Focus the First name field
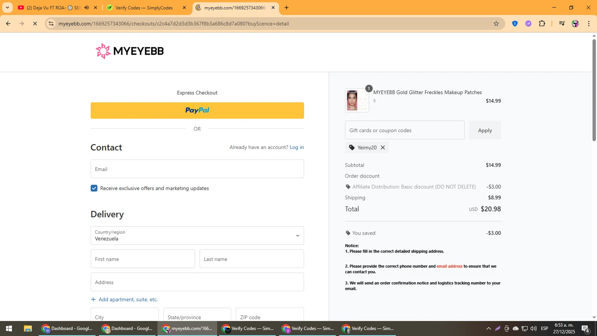This screenshot has width=597, height=336. [143, 259]
